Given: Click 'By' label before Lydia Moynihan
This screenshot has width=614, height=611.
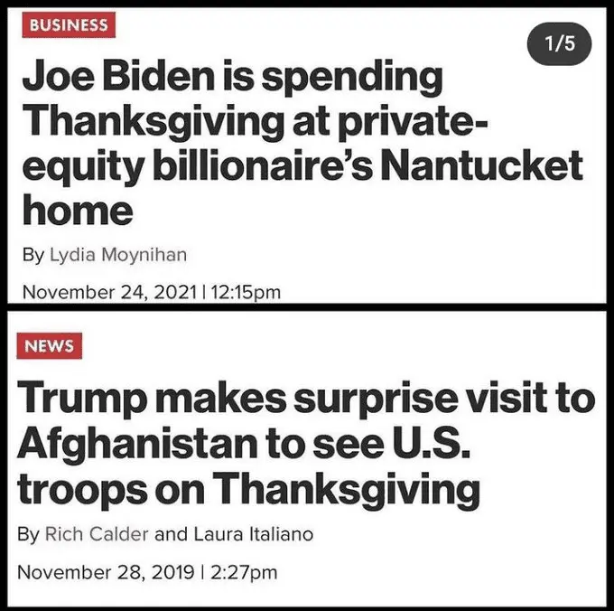Looking at the screenshot, I should 33,255.
